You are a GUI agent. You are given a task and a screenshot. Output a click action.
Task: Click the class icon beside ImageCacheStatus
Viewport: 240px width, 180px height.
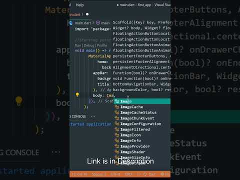click(x=117, y=112)
